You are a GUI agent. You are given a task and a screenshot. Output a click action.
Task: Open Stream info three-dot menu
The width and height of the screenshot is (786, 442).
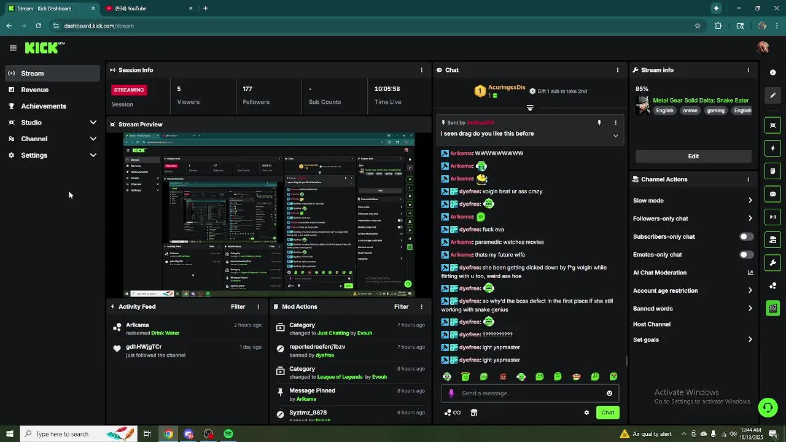(x=748, y=70)
